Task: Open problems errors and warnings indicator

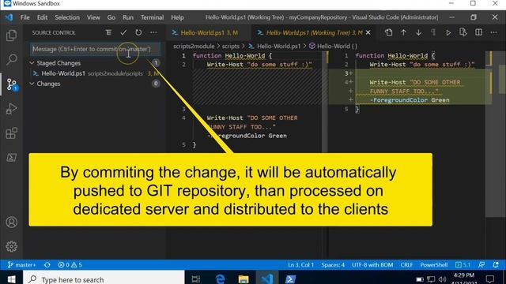Action: click(70, 265)
